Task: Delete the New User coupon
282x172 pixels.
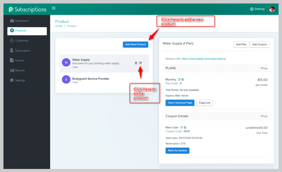Action: click(185, 127)
